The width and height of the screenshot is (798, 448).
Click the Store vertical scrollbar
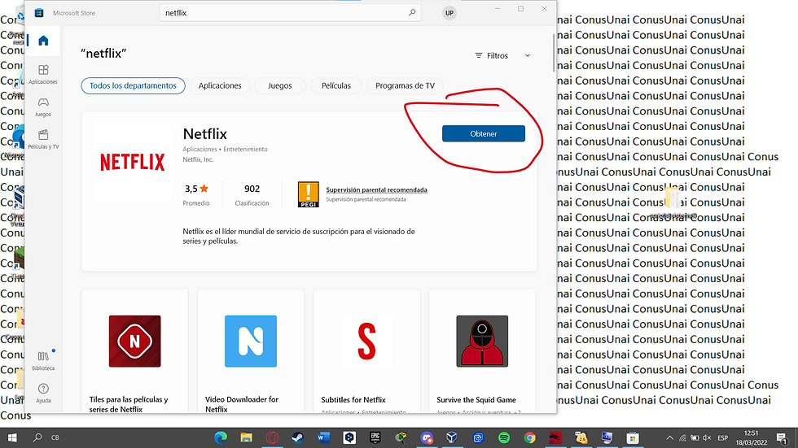[553, 54]
